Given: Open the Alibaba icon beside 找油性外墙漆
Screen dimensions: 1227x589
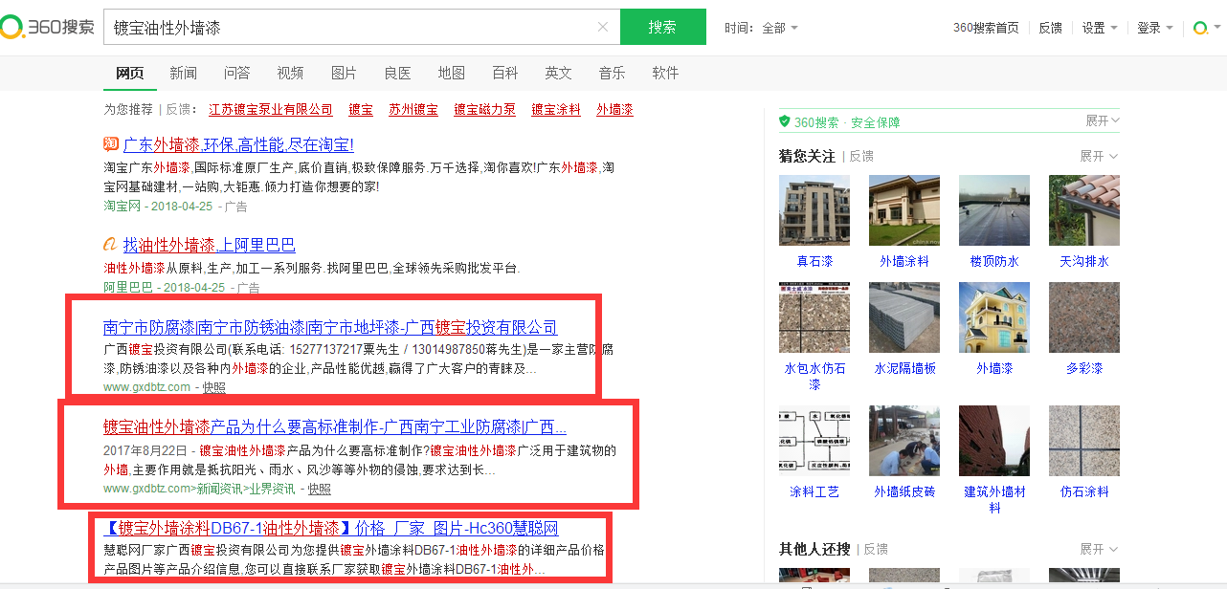Looking at the screenshot, I should (x=111, y=244).
